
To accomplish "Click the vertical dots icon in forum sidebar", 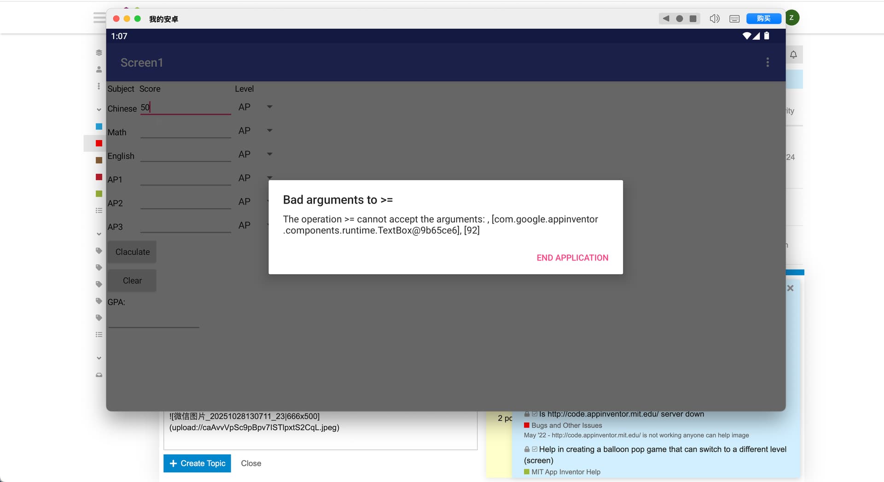I will (x=99, y=86).
